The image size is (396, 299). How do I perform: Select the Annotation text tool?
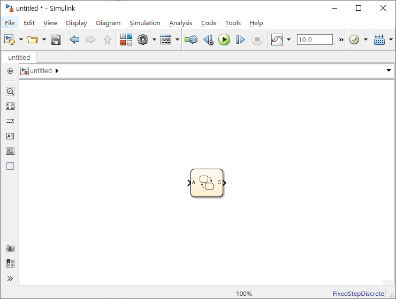(10, 136)
